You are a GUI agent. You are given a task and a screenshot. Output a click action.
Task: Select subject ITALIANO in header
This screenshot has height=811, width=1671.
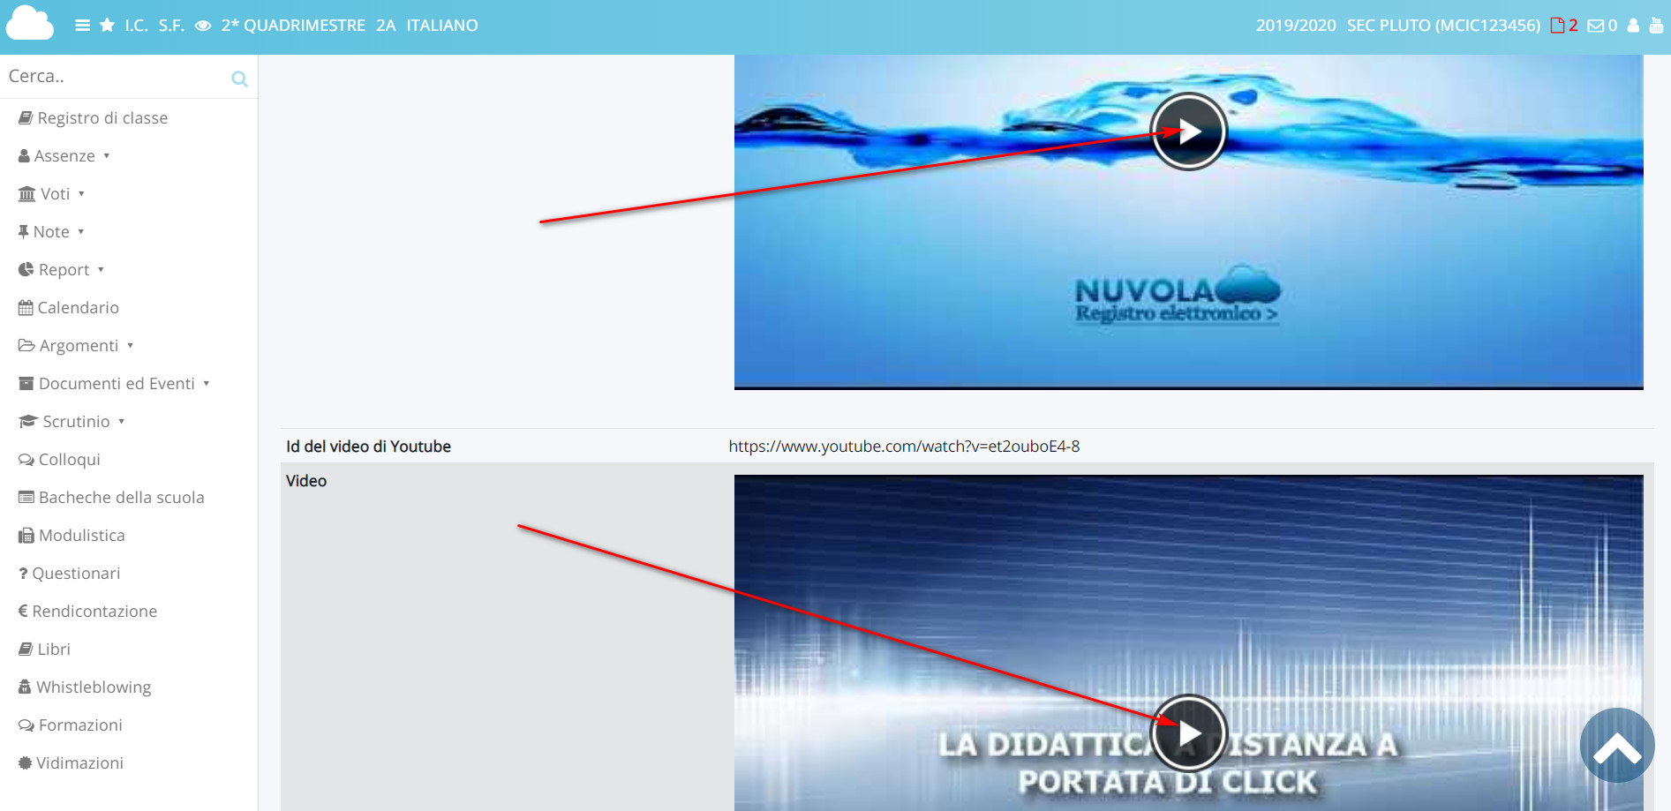(x=442, y=26)
